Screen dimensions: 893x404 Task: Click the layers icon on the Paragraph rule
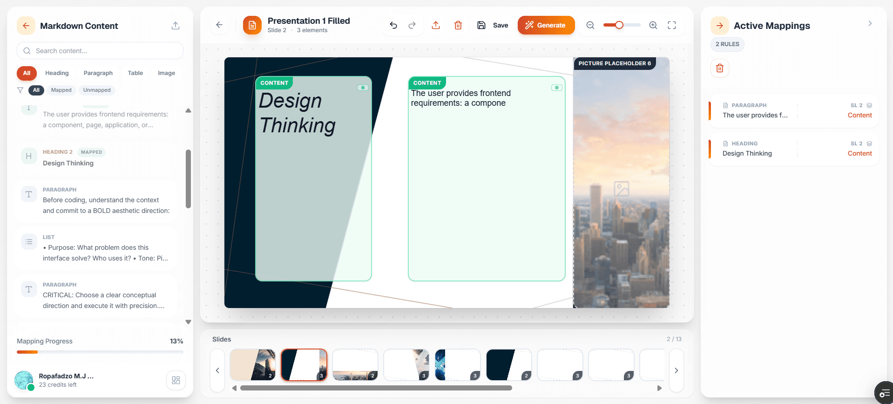[x=869, y=105]
